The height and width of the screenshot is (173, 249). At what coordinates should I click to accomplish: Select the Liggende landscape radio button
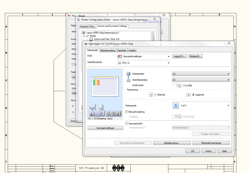193,95
